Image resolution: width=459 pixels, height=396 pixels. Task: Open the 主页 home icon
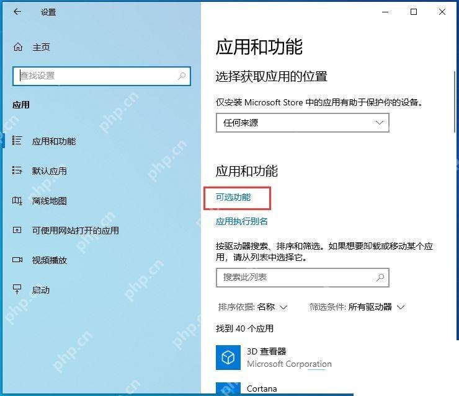pos(18,47)
